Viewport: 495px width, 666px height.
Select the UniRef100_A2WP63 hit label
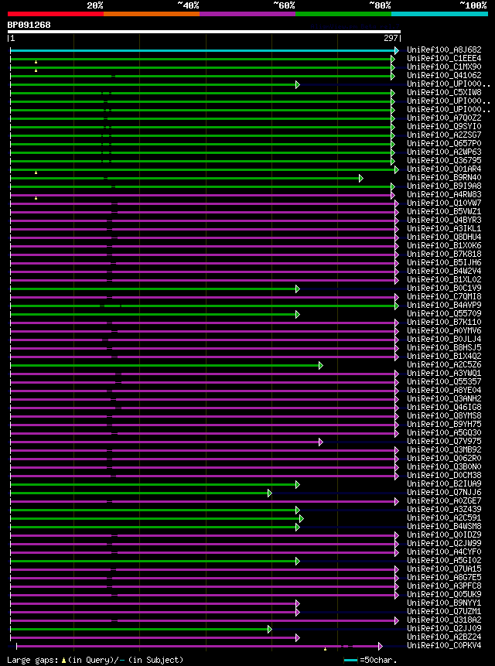(444, 152)
